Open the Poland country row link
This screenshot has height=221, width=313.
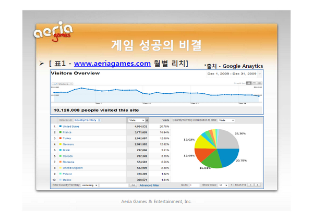coord(67,174)
